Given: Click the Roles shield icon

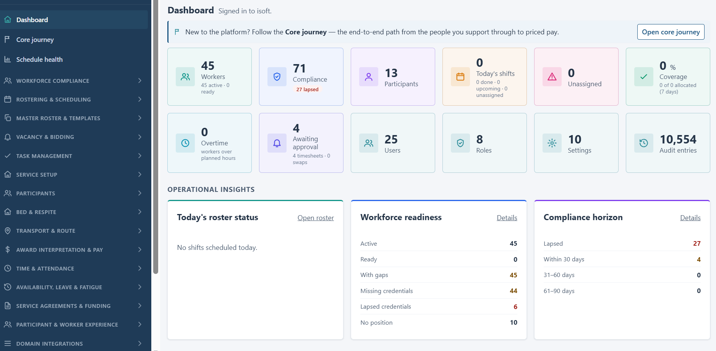Looking at the screenshot, I should tap(460, 143).
